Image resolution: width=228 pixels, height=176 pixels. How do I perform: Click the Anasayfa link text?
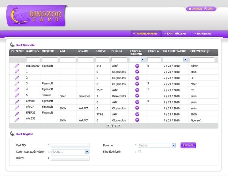point(197,9)
